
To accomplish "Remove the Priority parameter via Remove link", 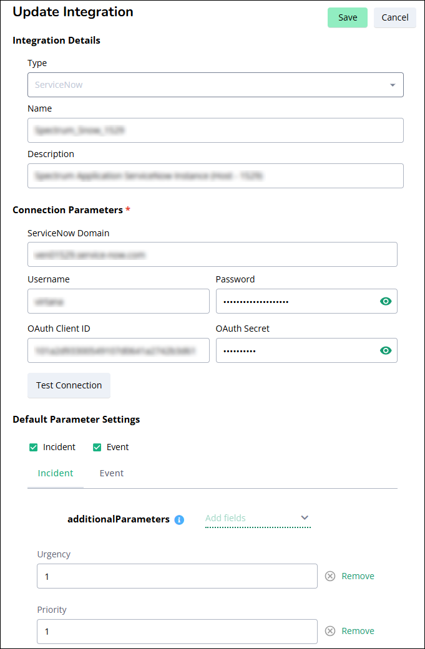I will pos(358,631).
